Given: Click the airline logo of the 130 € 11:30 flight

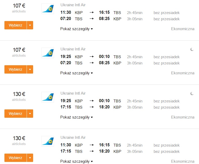Looking at the screenshot, I should 48,141.
